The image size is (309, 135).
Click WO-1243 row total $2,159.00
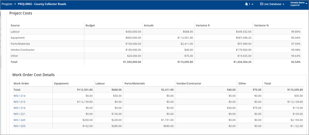(297, 120)
